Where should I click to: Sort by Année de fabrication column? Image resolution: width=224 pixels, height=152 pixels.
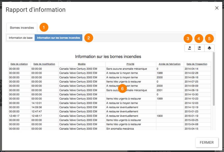click(x=170, y=64)
